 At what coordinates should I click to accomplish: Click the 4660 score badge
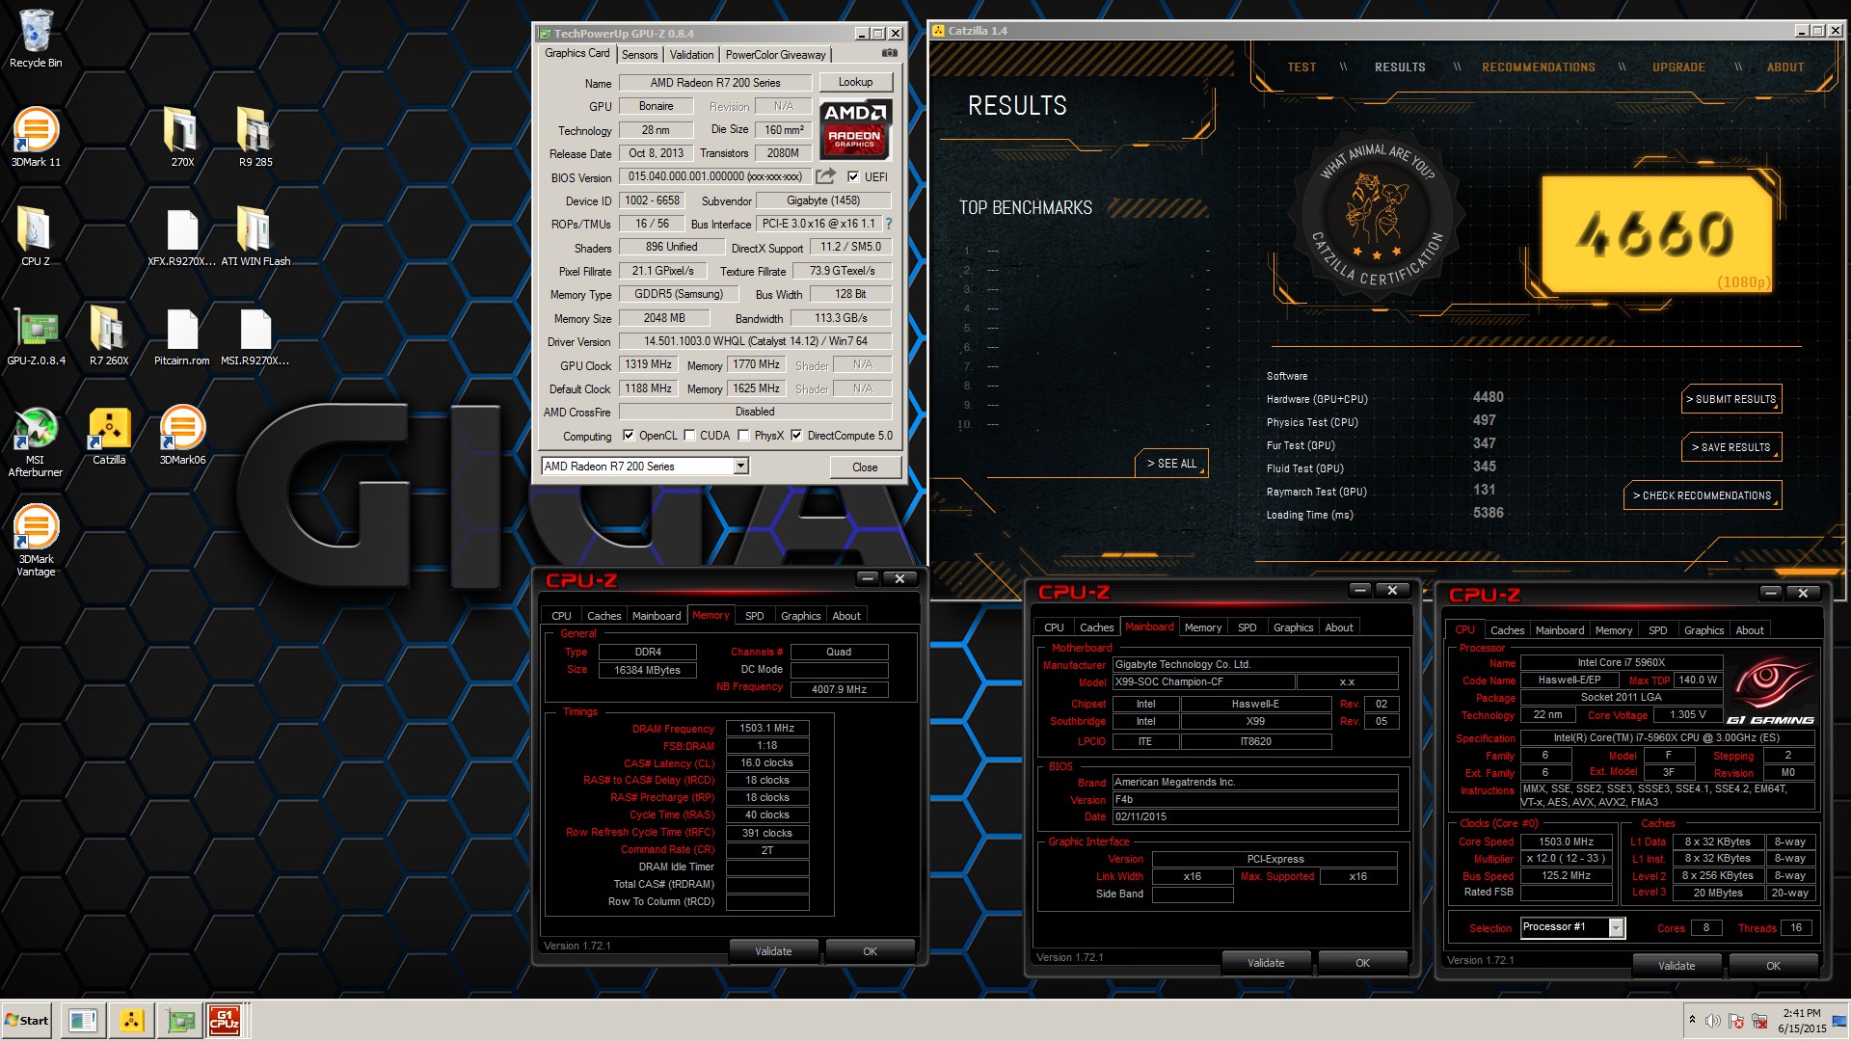[1656, 234]
